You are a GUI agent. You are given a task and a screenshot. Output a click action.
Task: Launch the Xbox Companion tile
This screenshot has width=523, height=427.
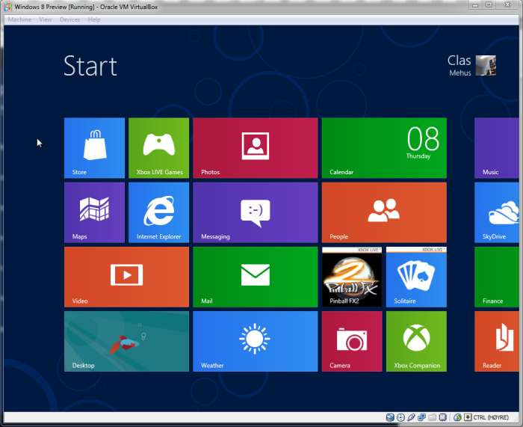pos(416,341)
